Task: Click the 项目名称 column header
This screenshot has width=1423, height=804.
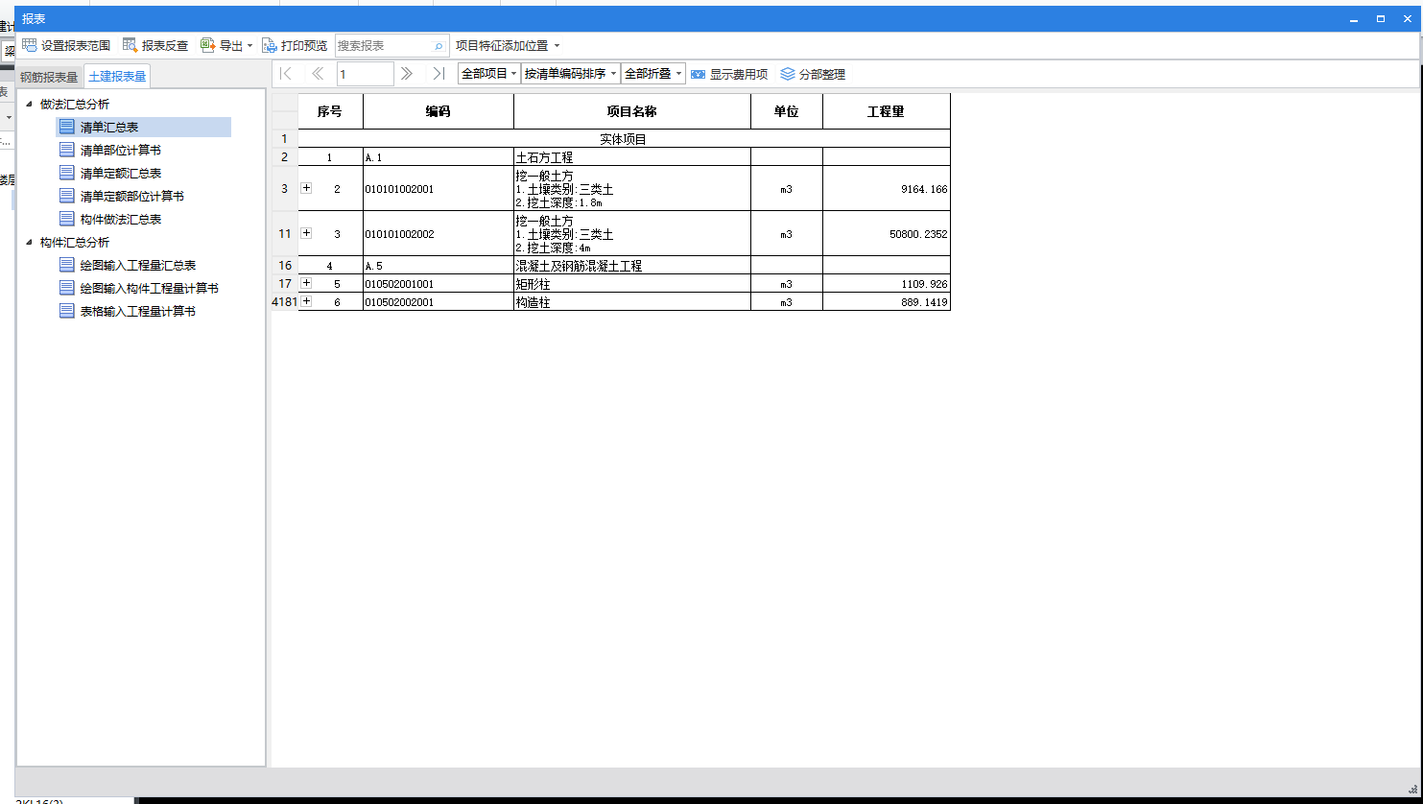Action: 632,111
